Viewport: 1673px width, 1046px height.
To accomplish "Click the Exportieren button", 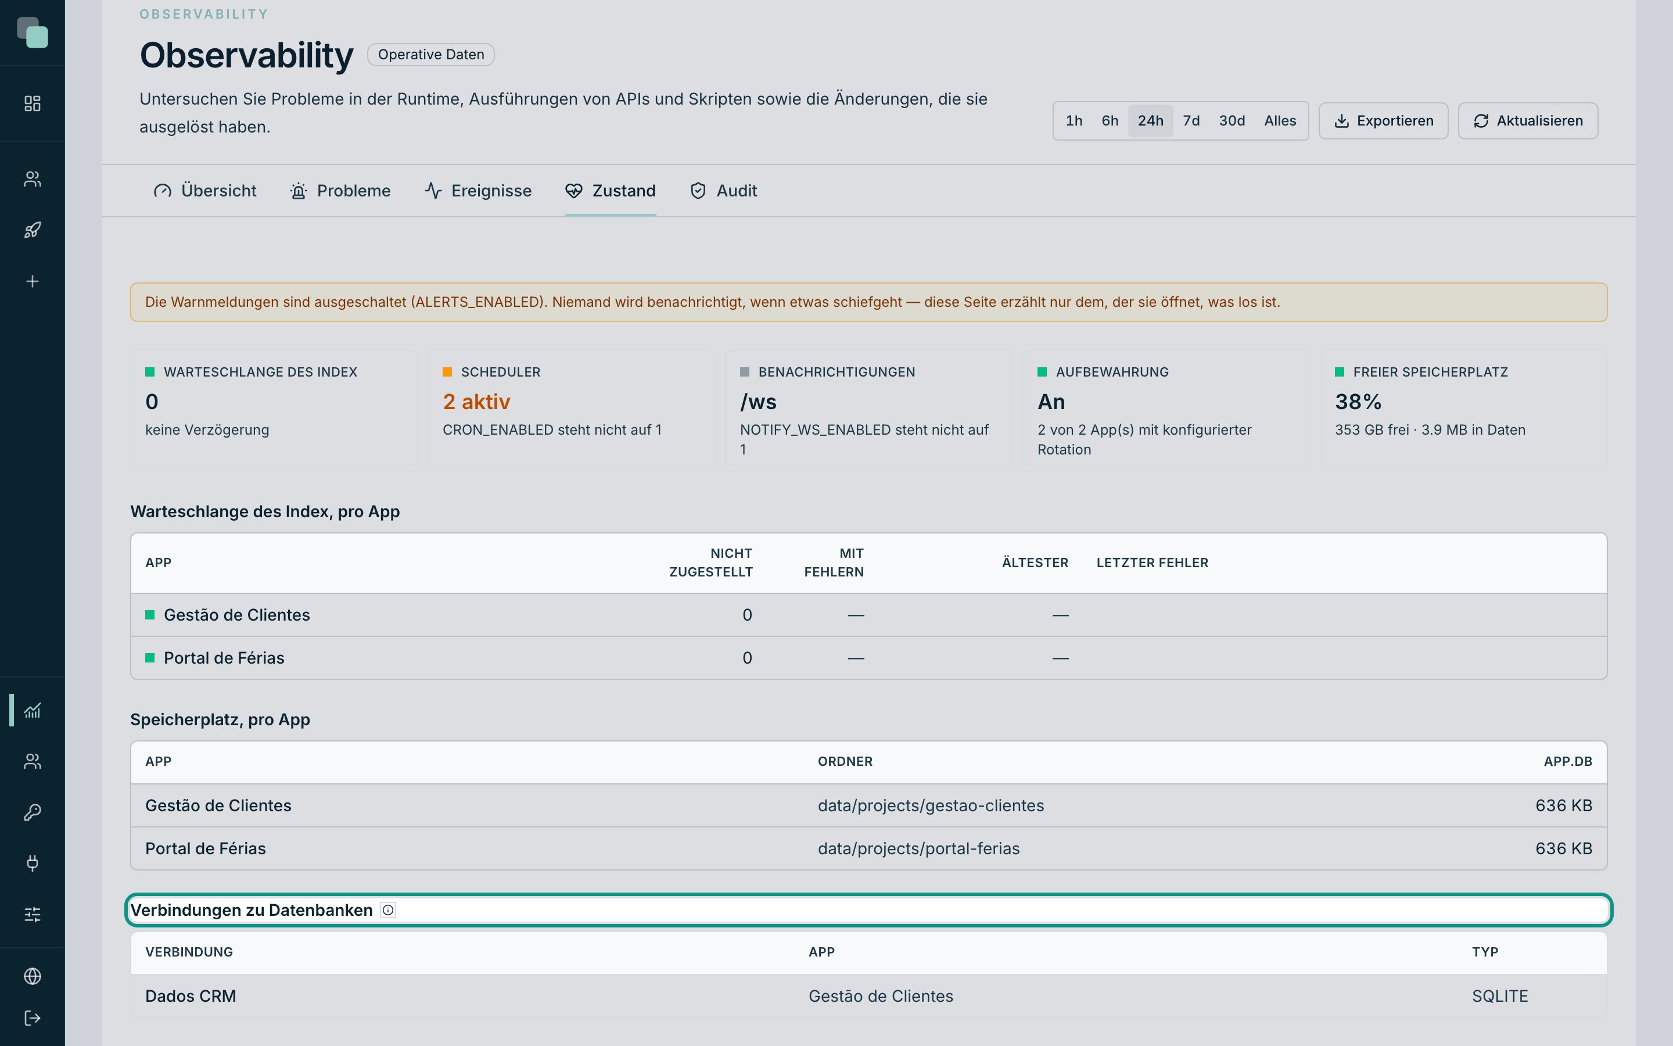I will [x=1383, y=121].
